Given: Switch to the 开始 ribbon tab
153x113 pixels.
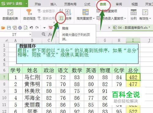Looking at the screenshot, I should click(x=38, y=4).
